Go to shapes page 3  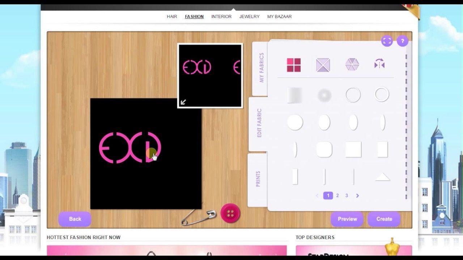click(x=347, y=195)
